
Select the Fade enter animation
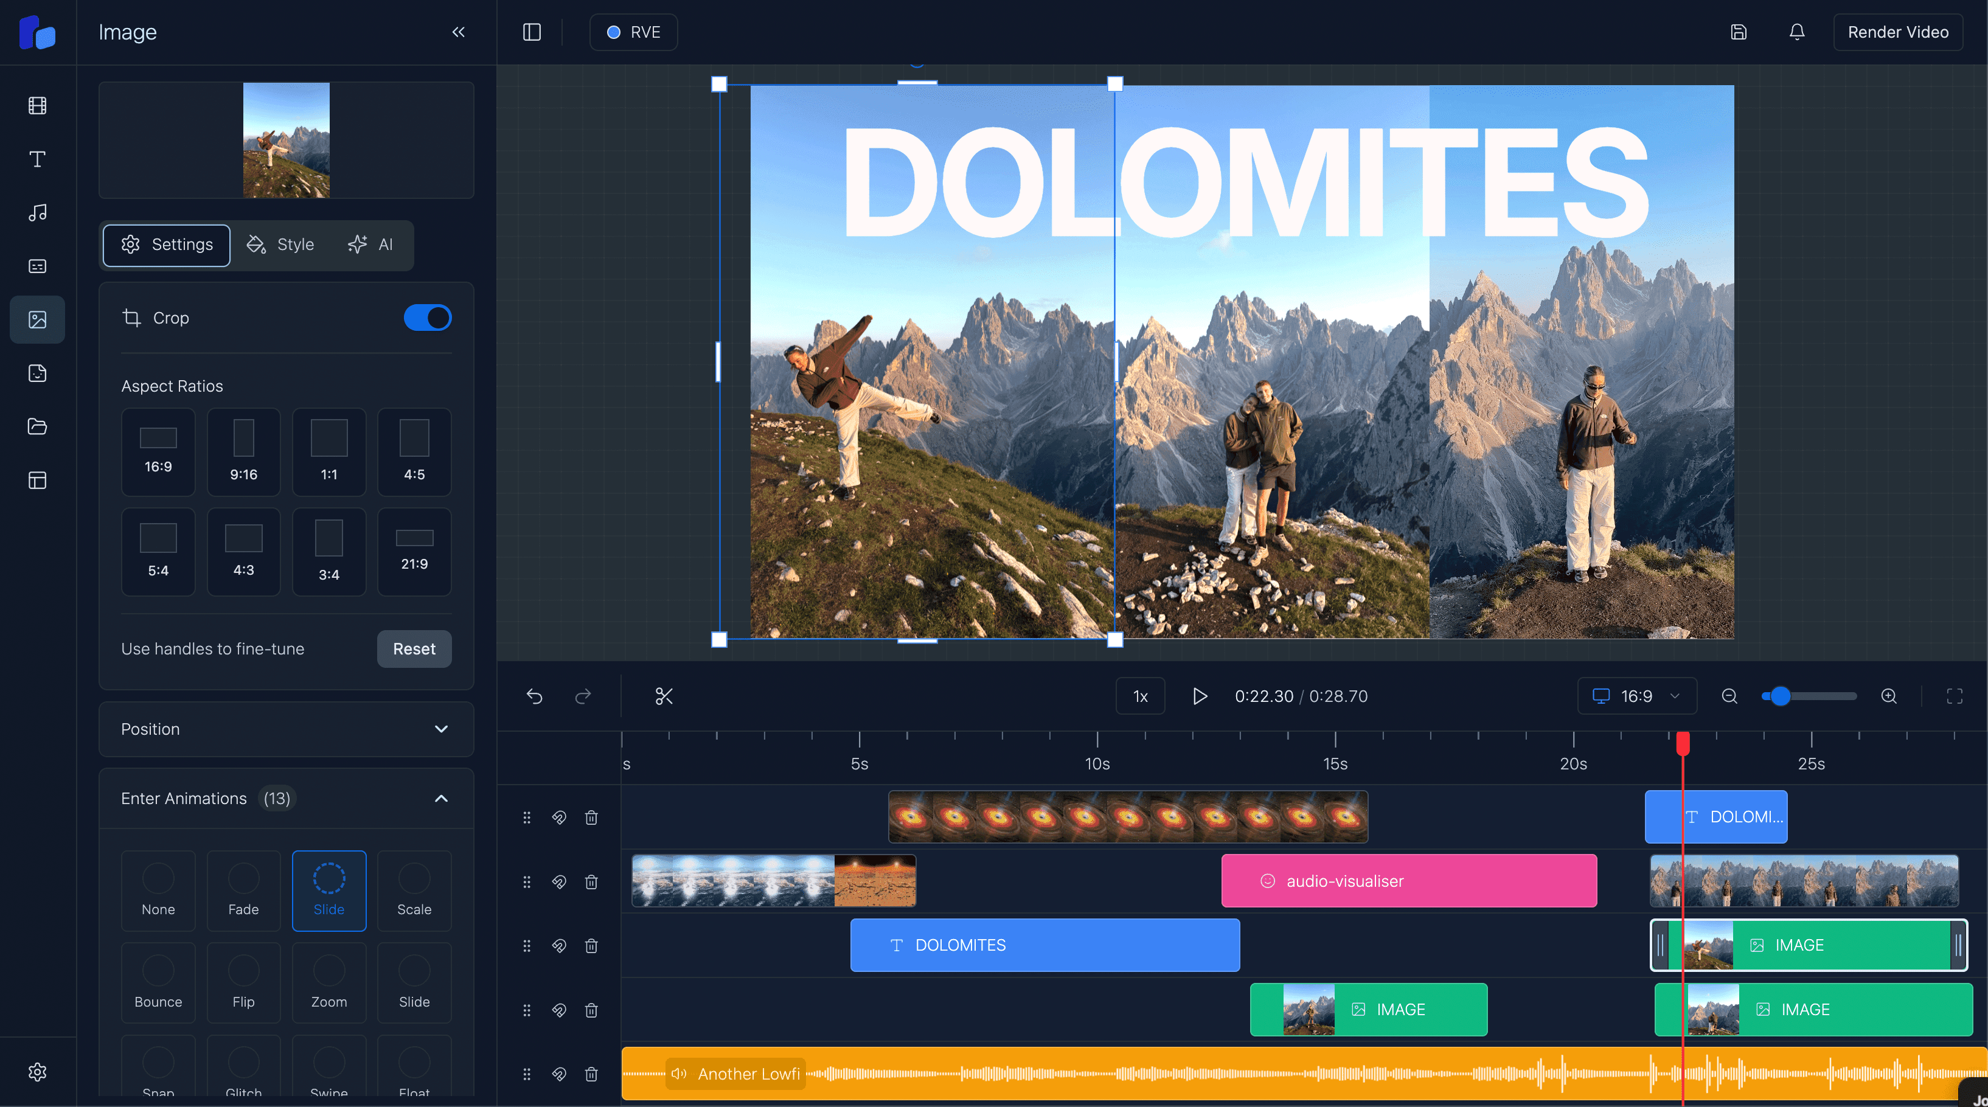(243, 890)
